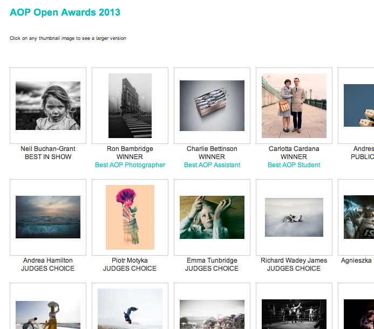The width and height of the screenshot is (374, 329).
Task: Click the Emma Tunbridge name caption
Action: (x=212, y=261)
